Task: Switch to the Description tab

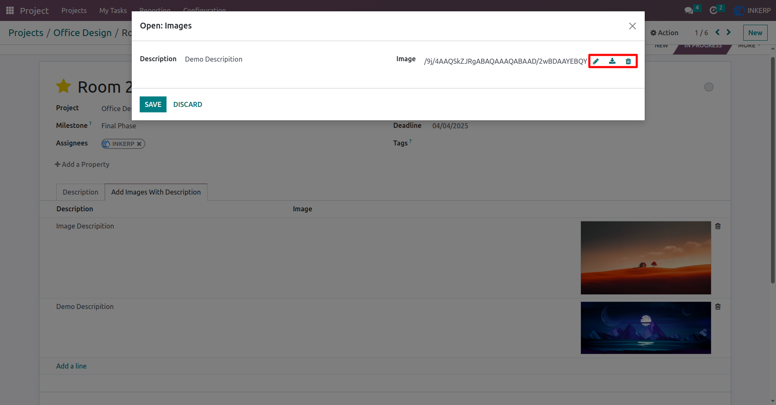Action: pos(81,192)
